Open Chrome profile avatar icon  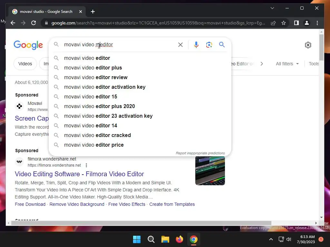307,23
